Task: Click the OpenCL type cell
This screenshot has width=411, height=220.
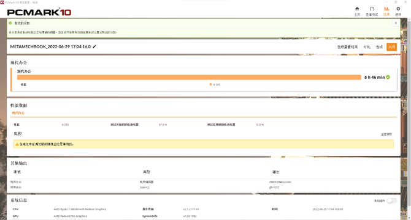Action: pyautogui.click(x=144, y=188)
